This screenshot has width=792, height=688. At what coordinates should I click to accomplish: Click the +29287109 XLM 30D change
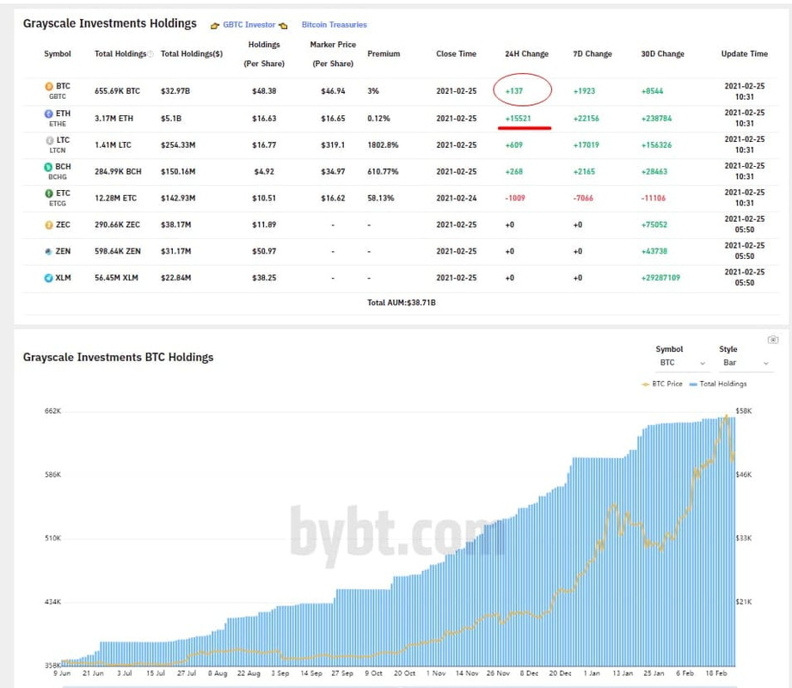pyautogui.click(x=660, y=278)
